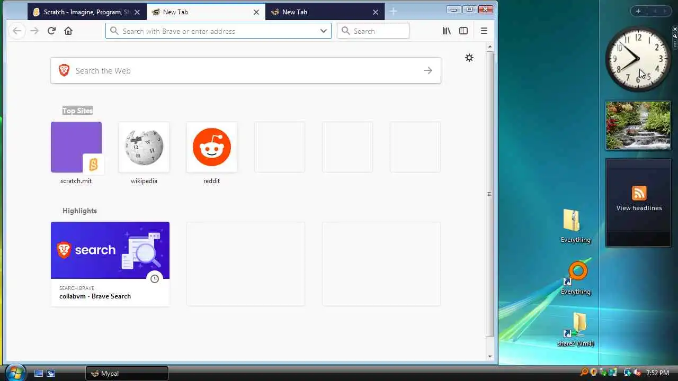Select the middle New Tab

(206, 12)
